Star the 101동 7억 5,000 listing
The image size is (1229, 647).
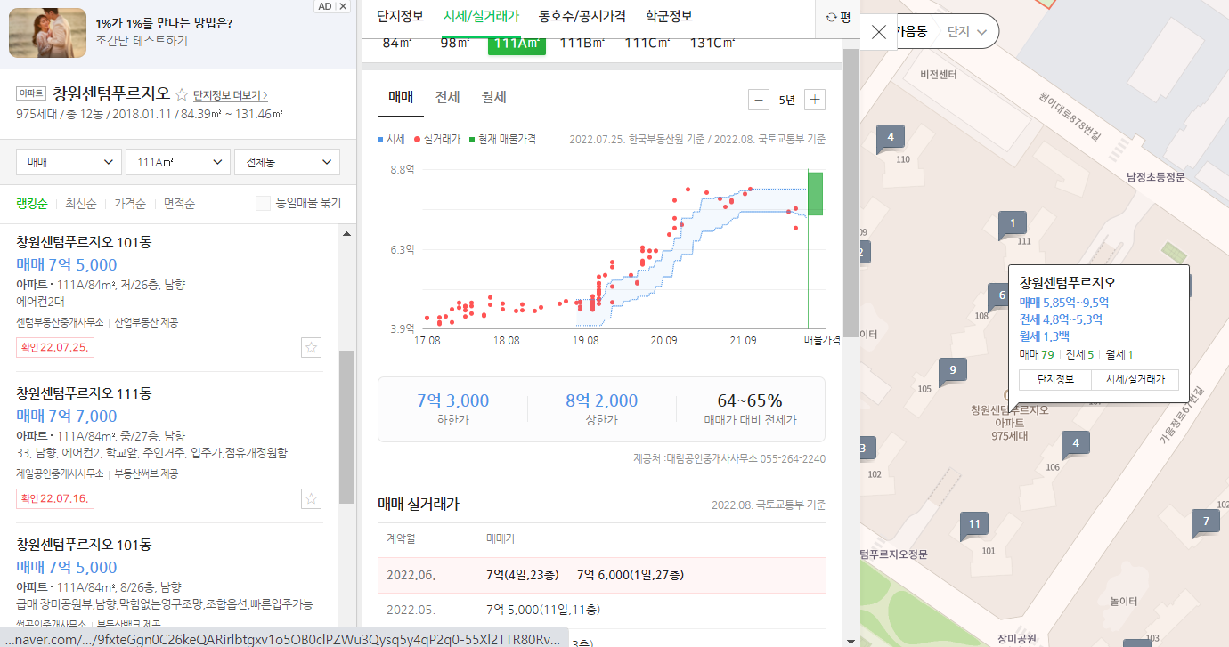pos(311,347)
